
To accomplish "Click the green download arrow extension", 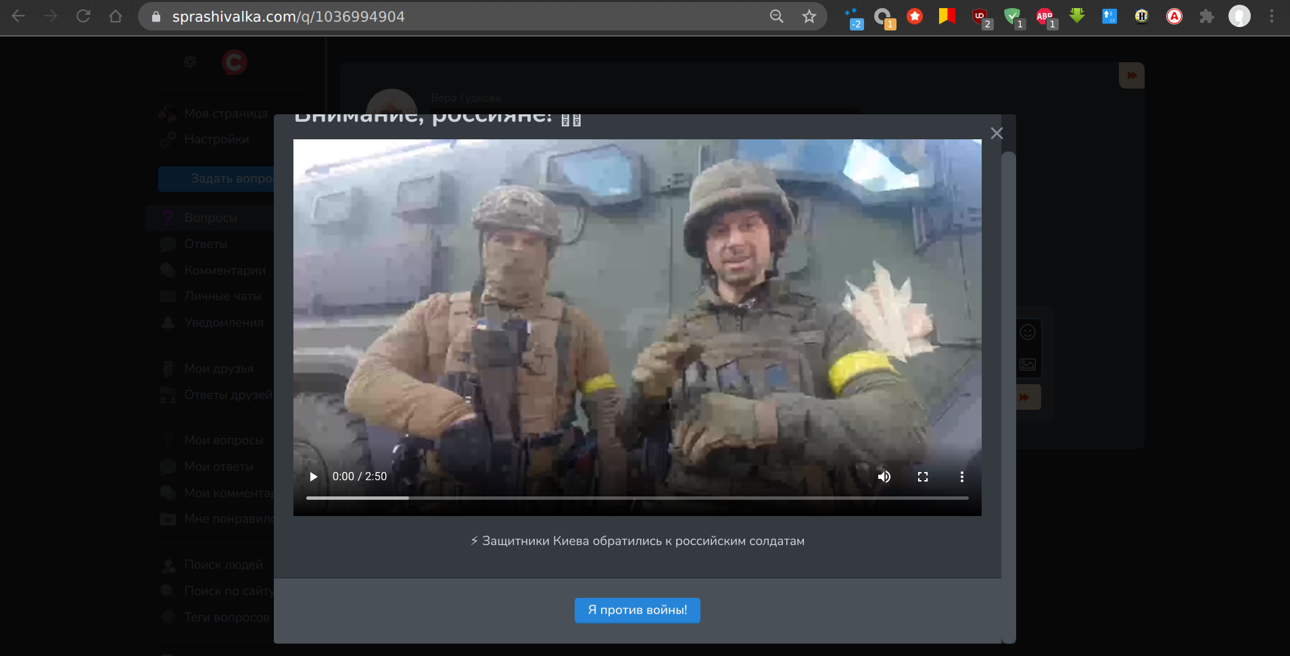I will (x=1077, y=16).
